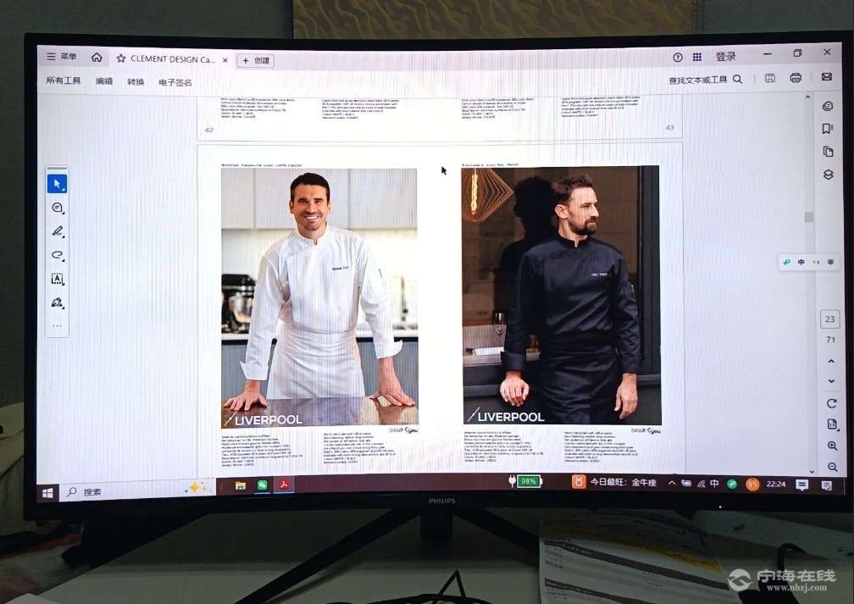854x604 pixels.
Task: Open the apps grid icon
Action: (697, 58)
